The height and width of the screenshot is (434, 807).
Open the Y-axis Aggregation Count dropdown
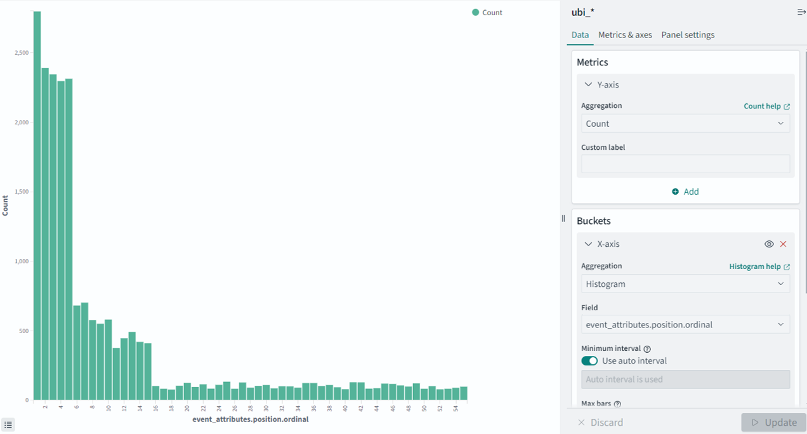click(x=685, y=124)
